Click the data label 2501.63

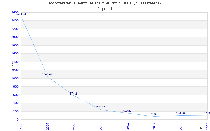tap(21, 14)
